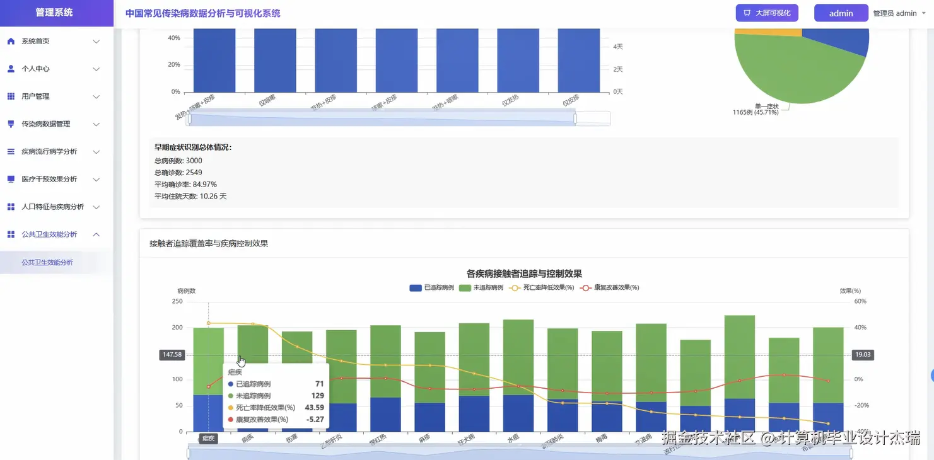Image resolution: width=934 pixels, height=460 pixels.
Task: Click the 大屏可视化 button
Action: (x=767, y=13)
